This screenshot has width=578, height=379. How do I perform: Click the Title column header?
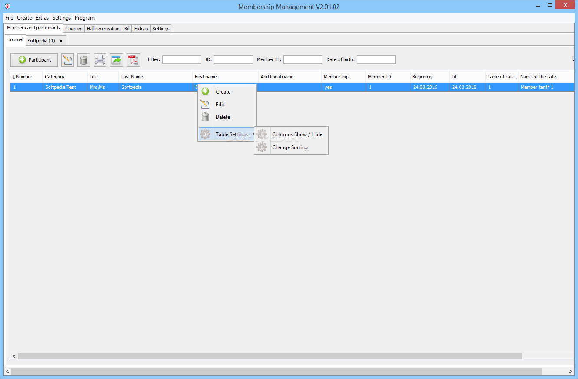coord(103,77)
